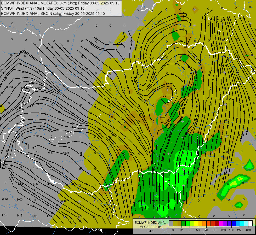Click the map value 1.27
Image resolution: width=256 pixels, height=235 pixels.
[x=81, y=121]
